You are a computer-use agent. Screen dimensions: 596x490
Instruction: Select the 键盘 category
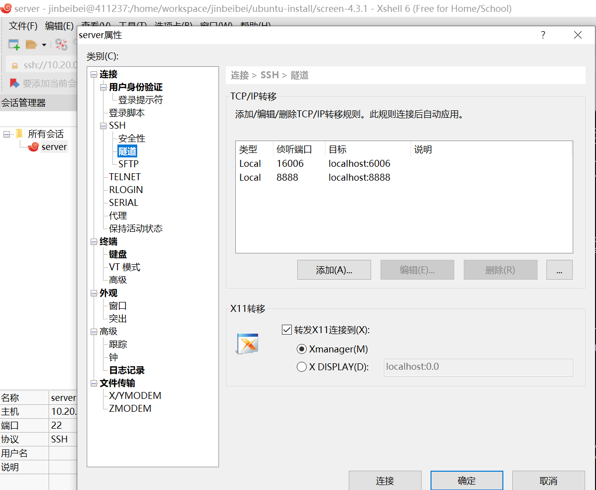pyautogui.click(x=118, y=254)
